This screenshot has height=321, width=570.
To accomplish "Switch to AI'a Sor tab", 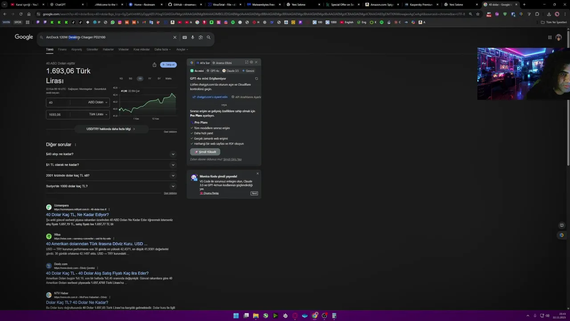I will coord(203,63).
